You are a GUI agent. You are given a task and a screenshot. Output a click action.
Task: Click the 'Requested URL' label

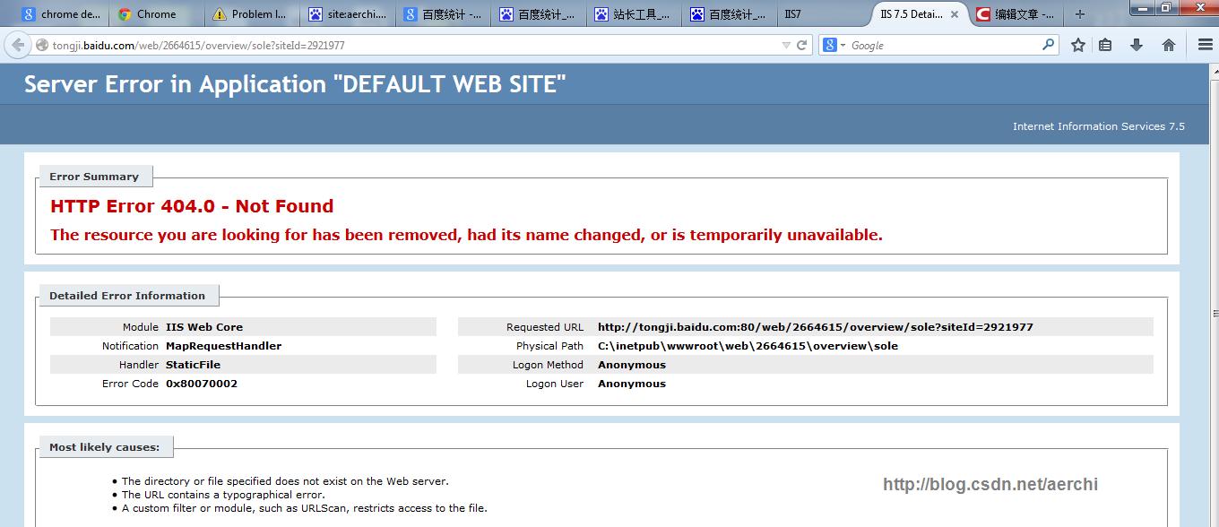(x=545, y=327)
